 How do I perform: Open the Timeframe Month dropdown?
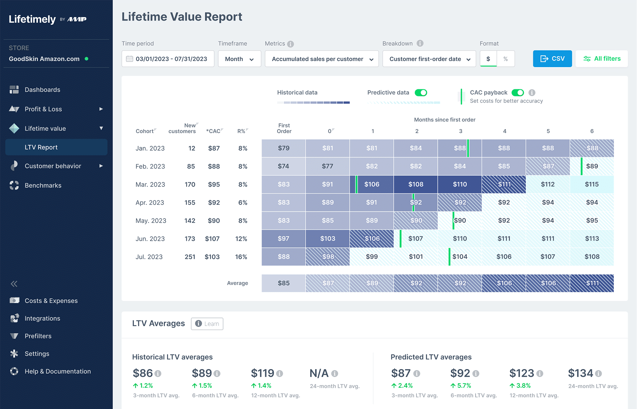coord(240,59)
